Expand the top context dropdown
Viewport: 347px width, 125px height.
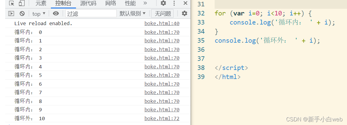39,14
